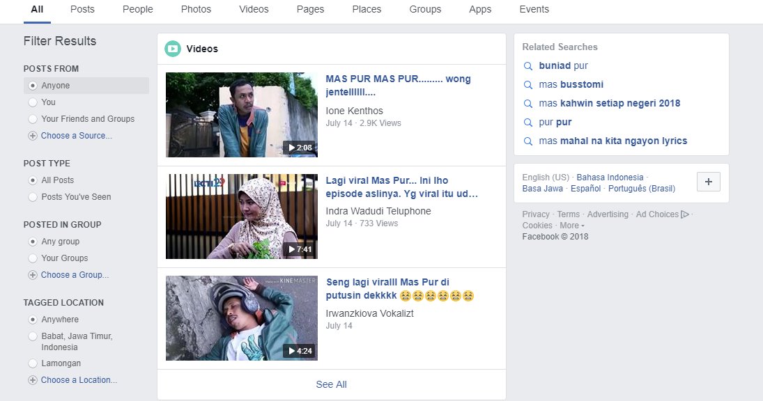763x401 pixels.
Task: Click the search icon by 'mas mahal na kita ngayon lyrics'
Action: pyautogui.click(x=528, y=141)
